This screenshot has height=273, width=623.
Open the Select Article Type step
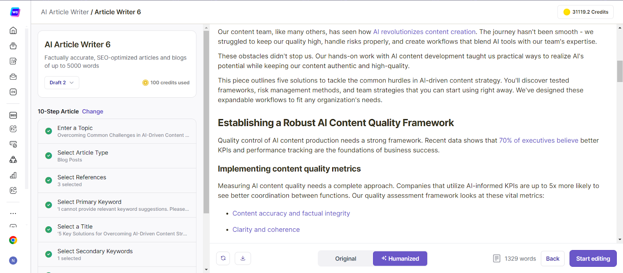click(117, 156)
